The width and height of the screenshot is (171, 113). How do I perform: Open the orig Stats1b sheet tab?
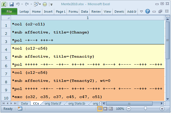click(x=77, y=103)
